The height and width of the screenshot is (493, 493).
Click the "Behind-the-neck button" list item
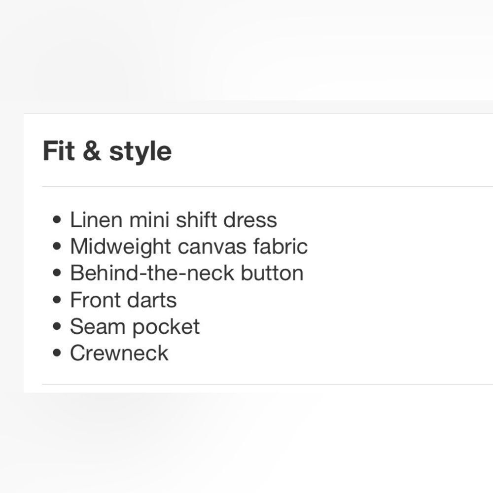pyautogui.click(x=187, y=273)
